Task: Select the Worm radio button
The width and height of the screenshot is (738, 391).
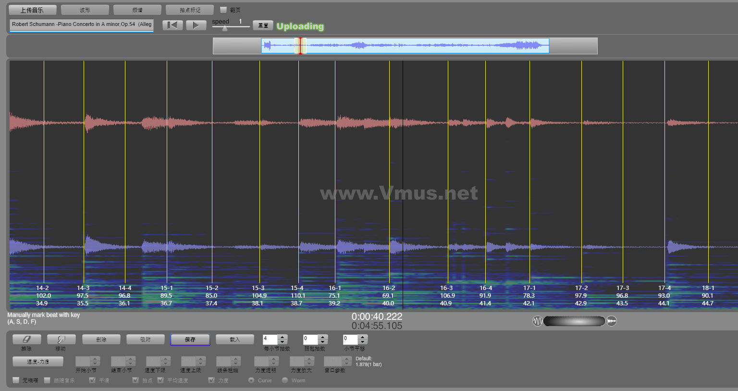Action: 285,380
